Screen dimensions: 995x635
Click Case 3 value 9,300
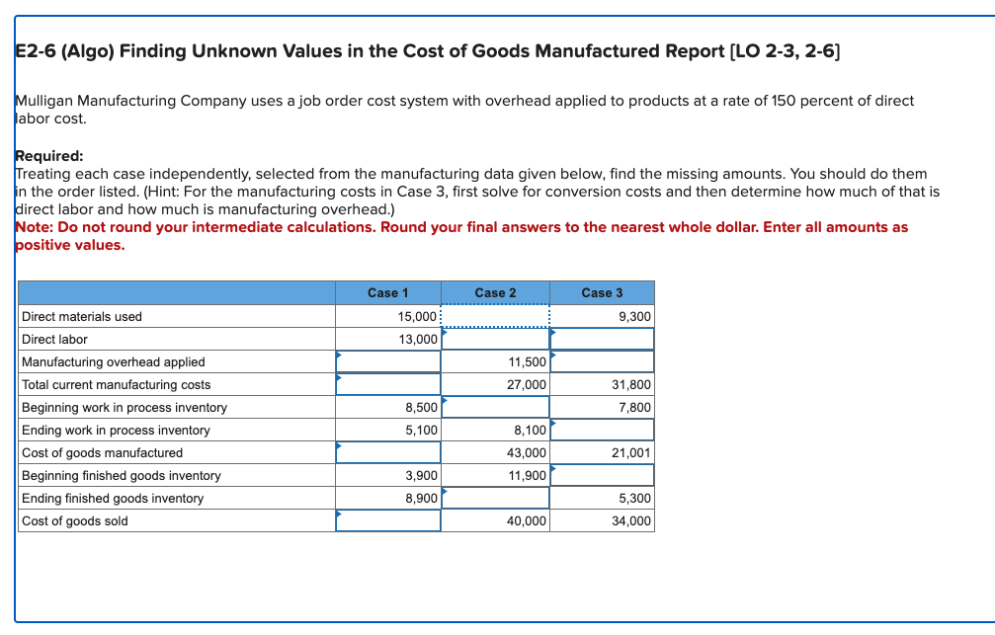635,317
